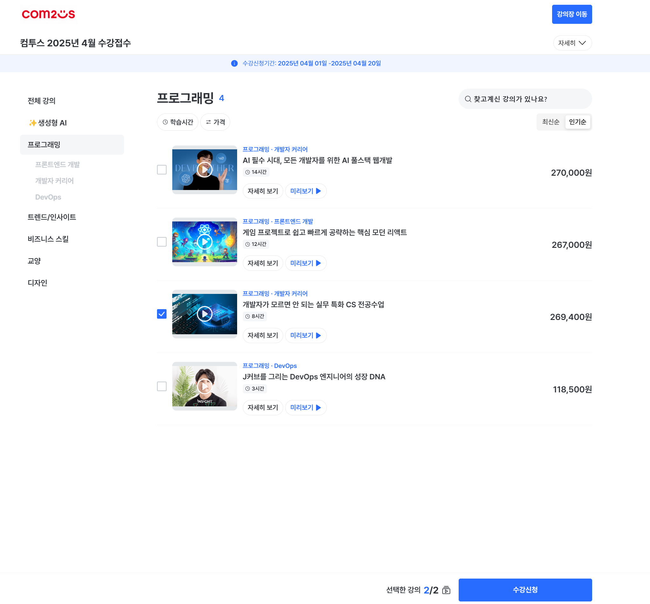Click the 267,000원 price

571,245
